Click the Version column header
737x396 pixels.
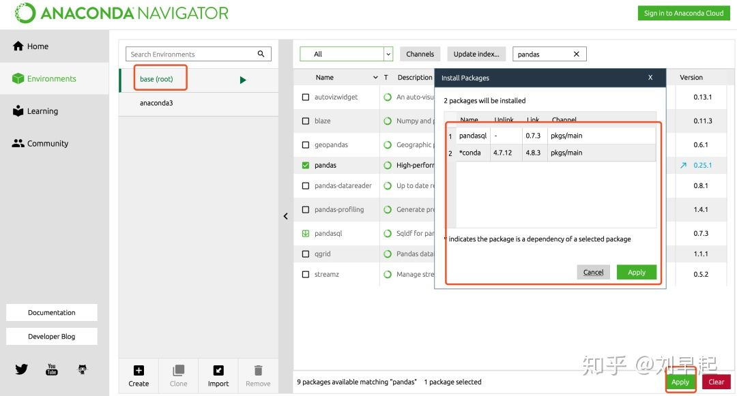coord(691,78)
